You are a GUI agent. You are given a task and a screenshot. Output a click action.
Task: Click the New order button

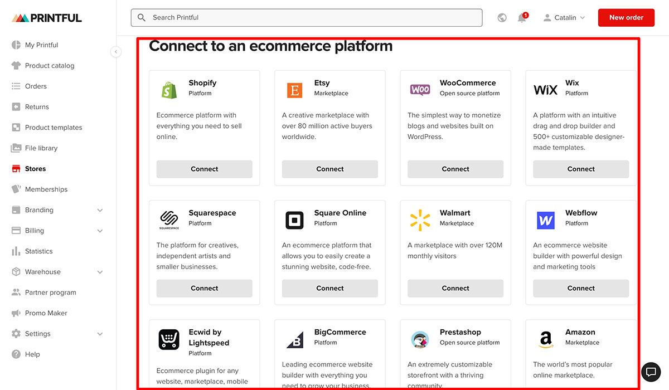pyautogui.click(x=626, y=17)
